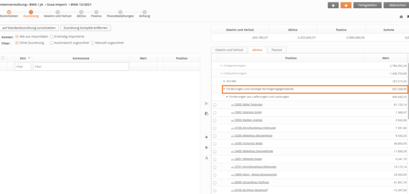Open the Stammdaten wizard step
Viewport: 409px width, 194px height.
(9, 12)
